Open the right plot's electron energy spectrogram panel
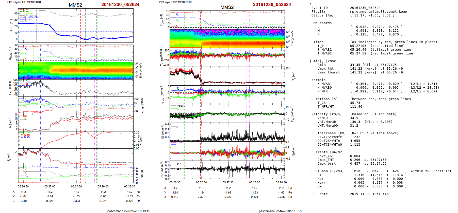458x213 pixels. click(x=227, y=38)
